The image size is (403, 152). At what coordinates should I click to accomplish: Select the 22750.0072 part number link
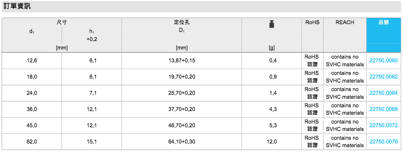click(383, 126)
